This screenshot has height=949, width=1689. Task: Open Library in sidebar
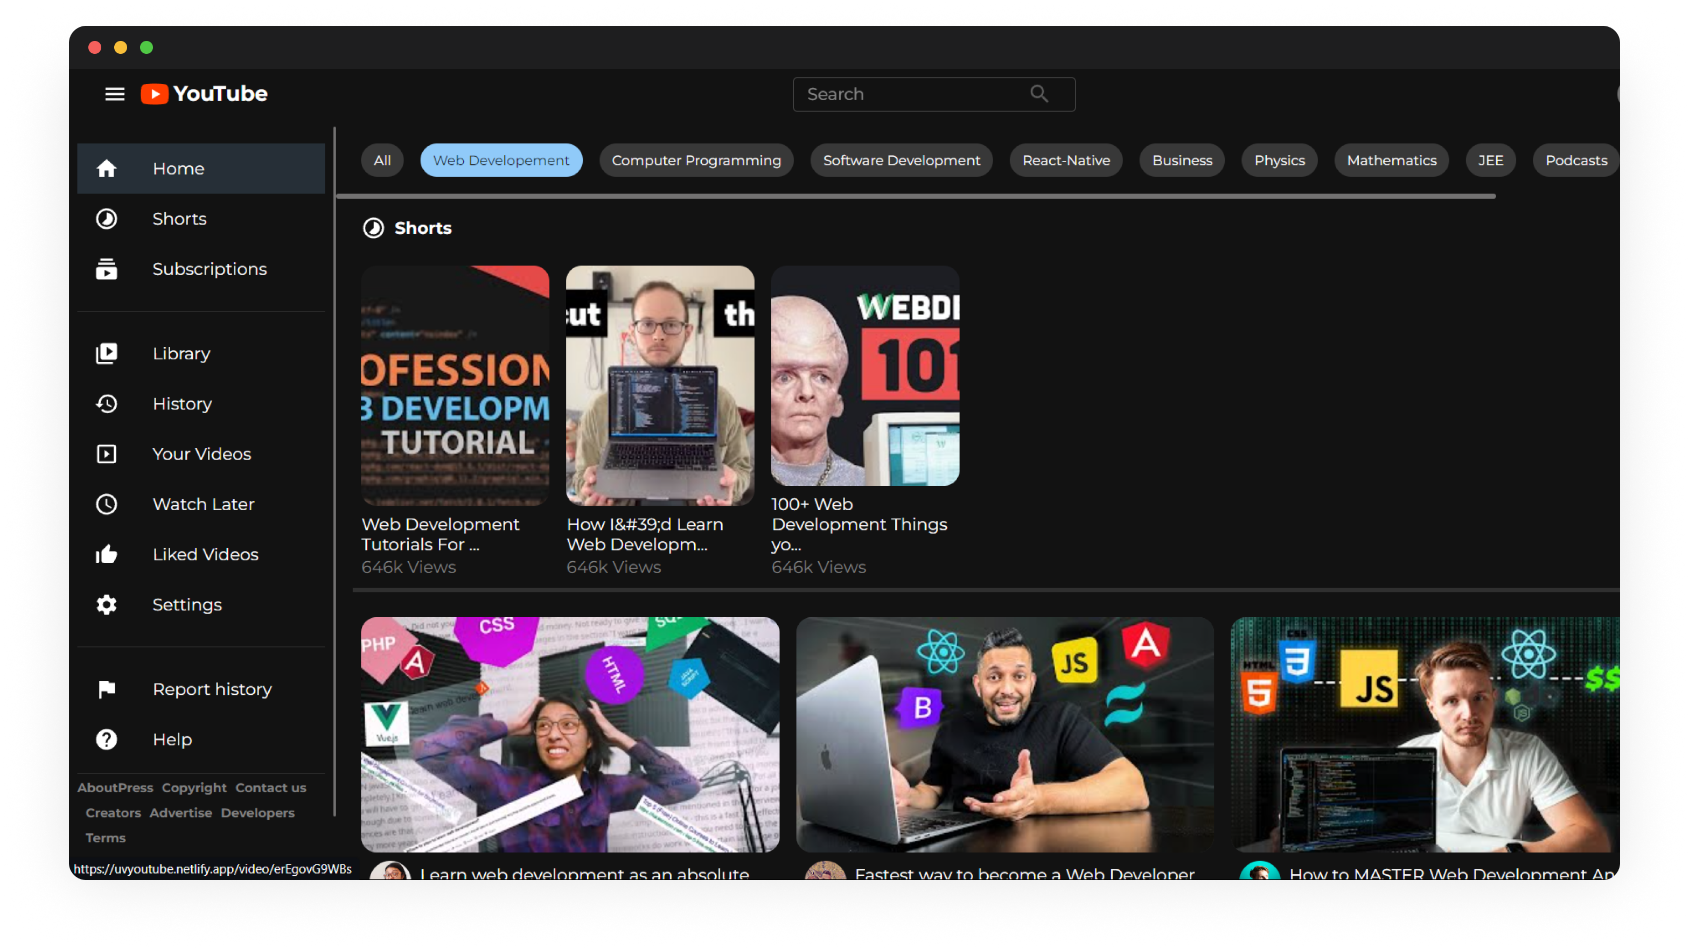(201, 353)
